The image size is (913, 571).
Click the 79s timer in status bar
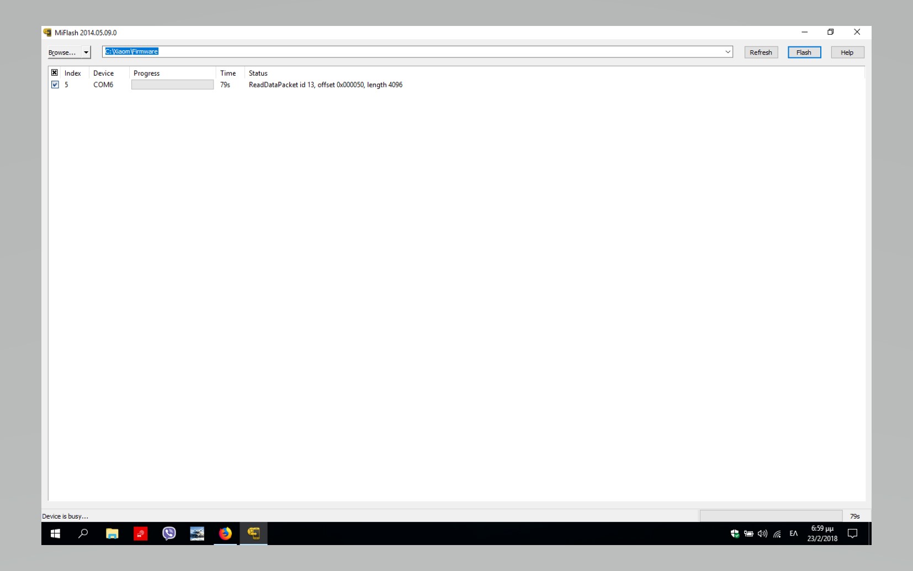(x=855, y=516)
